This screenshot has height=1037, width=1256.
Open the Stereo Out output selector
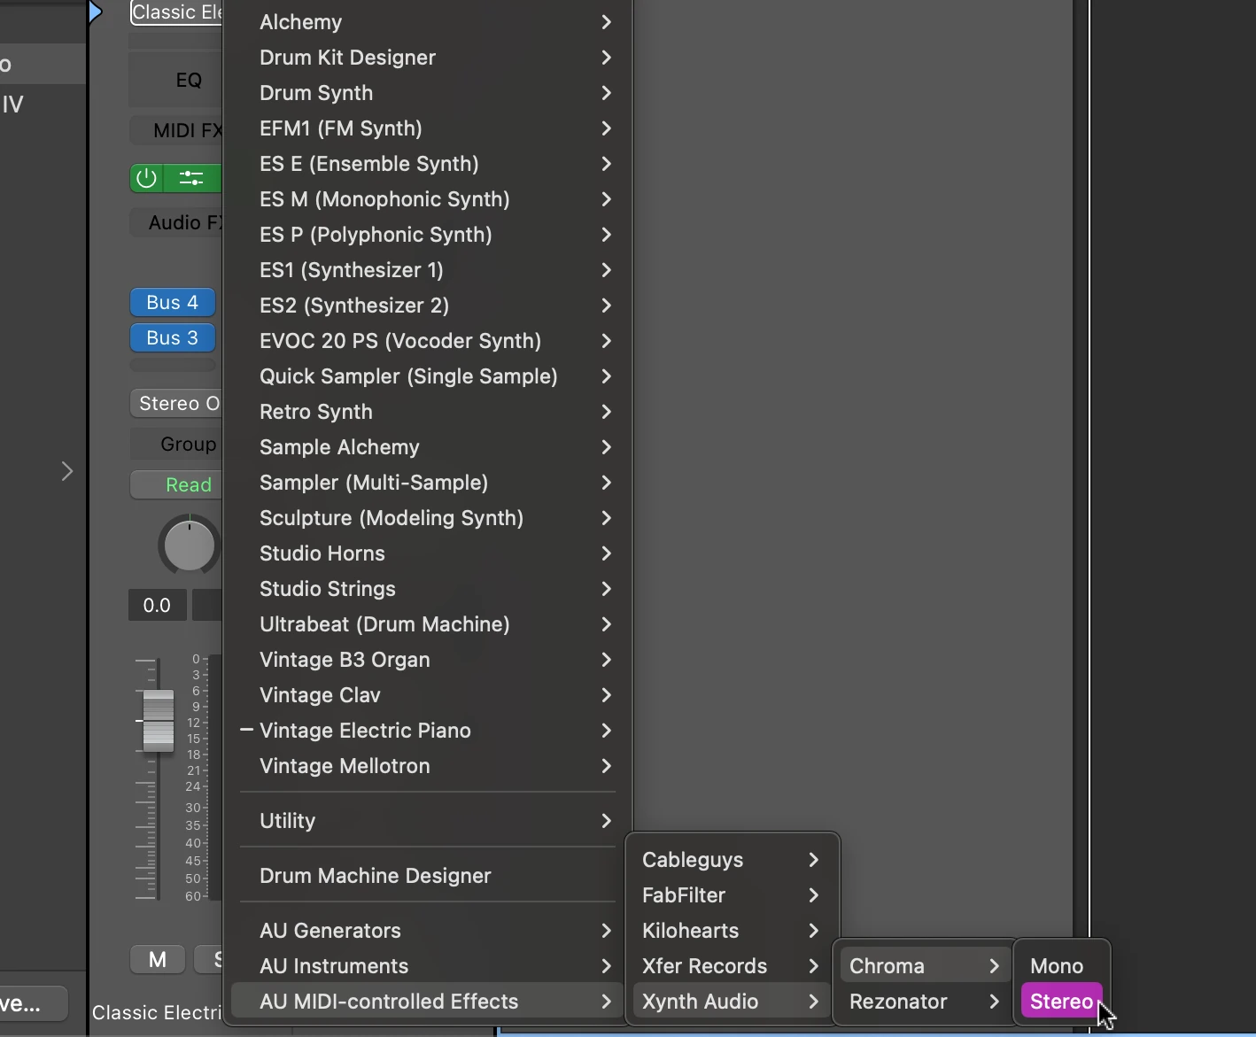[175, 403]
